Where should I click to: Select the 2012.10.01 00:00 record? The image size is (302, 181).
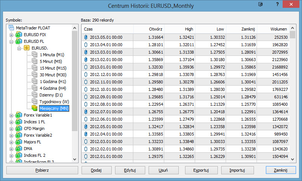(185, 89)
